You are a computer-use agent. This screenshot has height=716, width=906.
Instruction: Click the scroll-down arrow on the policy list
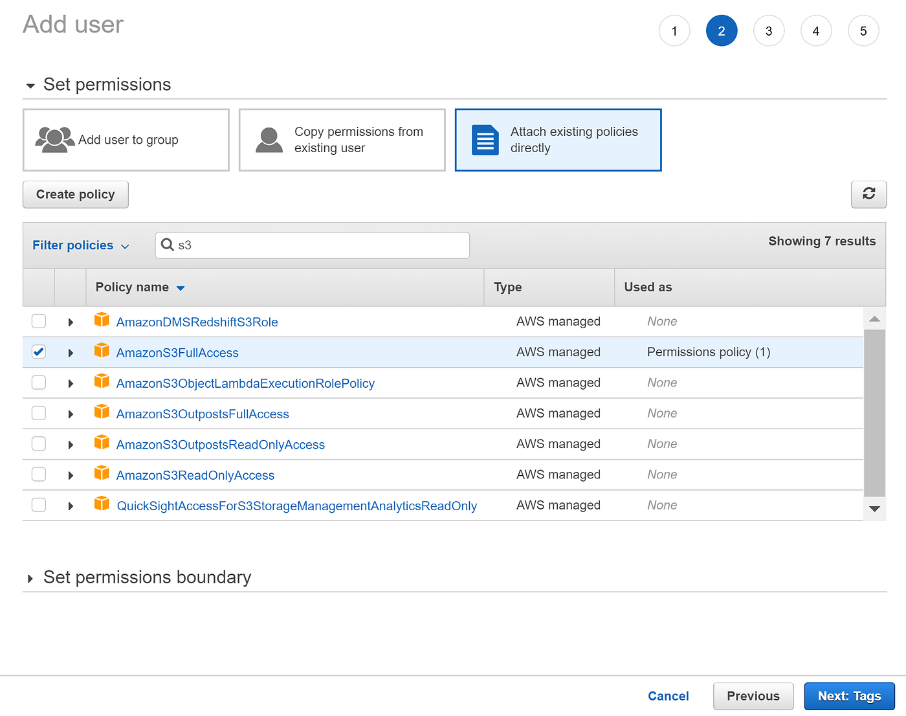tap(874, 509)
